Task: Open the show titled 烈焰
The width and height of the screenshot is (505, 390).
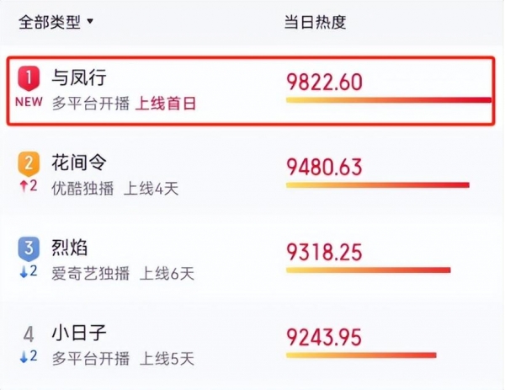Action: 69,248
